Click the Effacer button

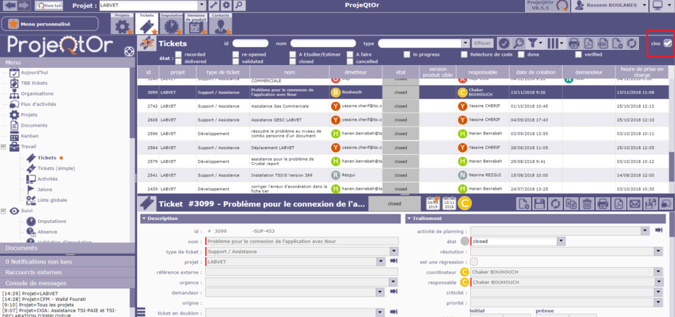coord(482,43)
